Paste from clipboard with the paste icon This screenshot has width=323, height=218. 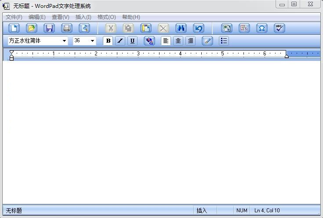click(x=146, y=28)
